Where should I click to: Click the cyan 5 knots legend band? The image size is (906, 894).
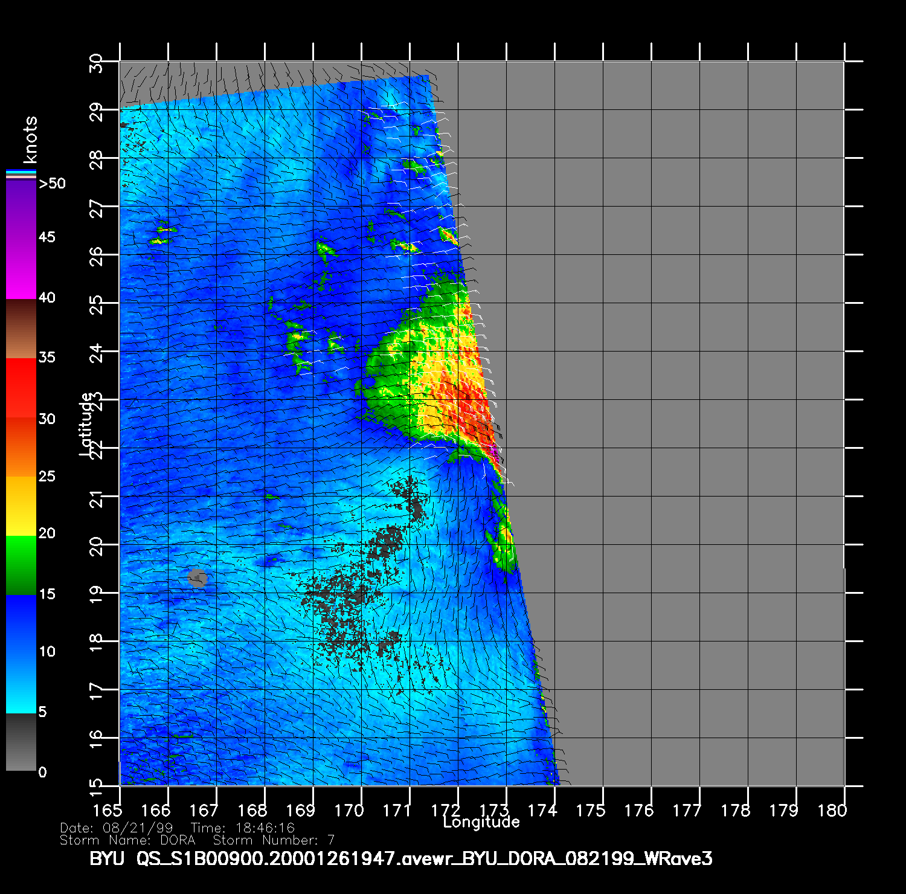pyautogui.click(x=21, y=701)
